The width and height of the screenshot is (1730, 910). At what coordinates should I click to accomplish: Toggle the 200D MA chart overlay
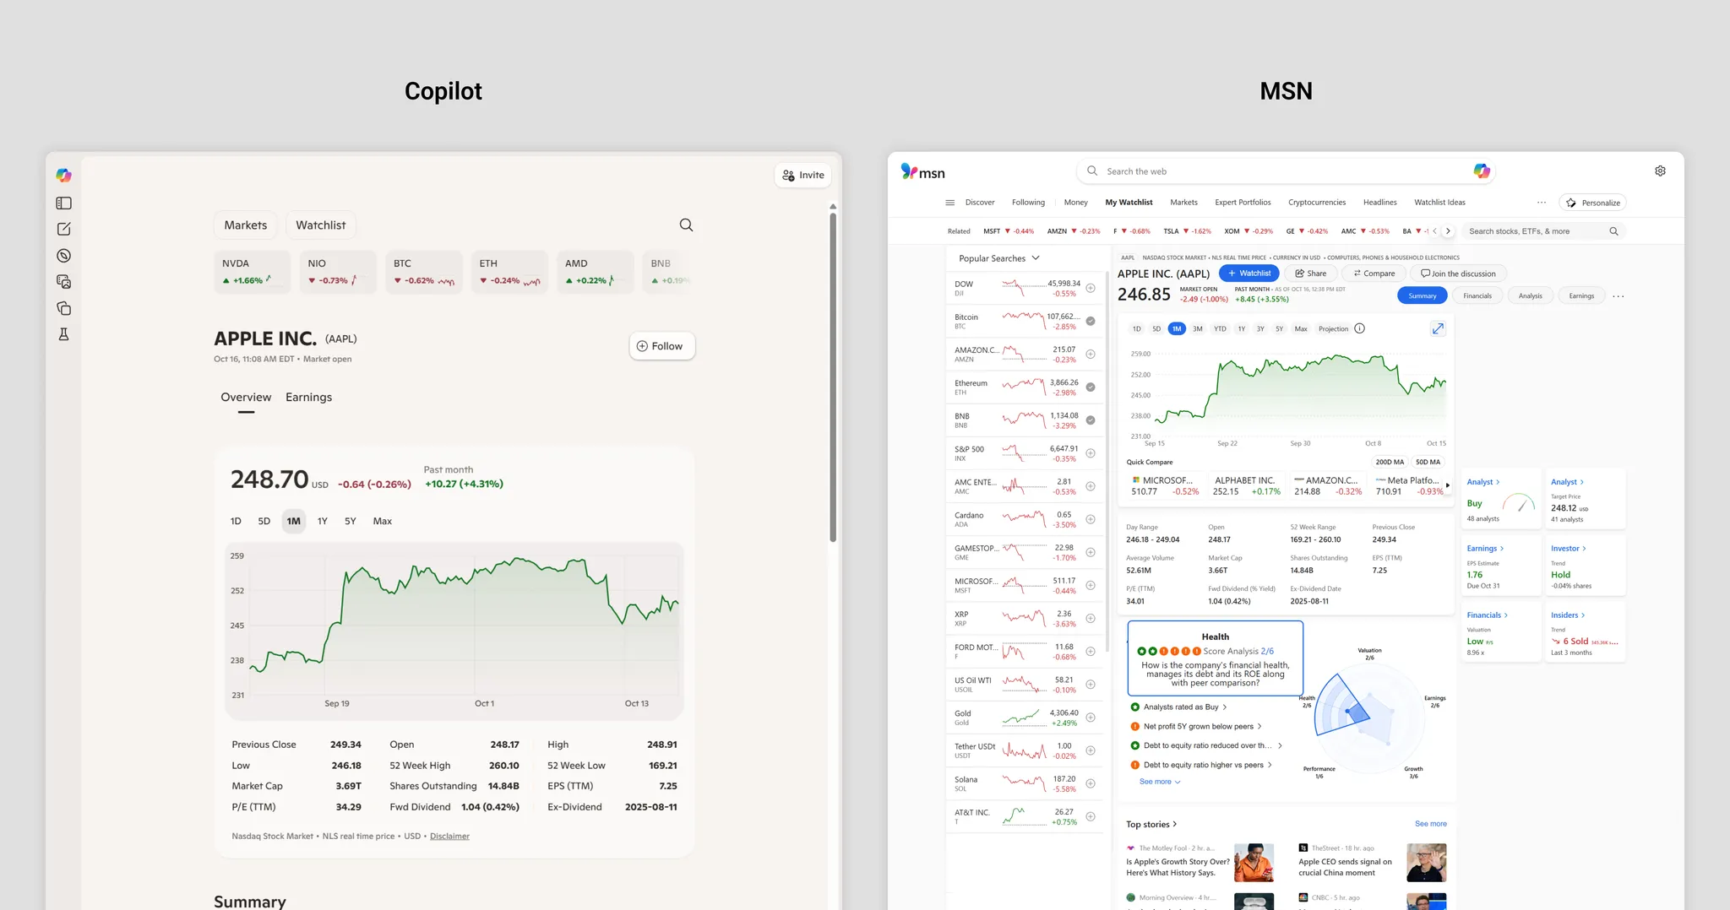[1389, 463]
